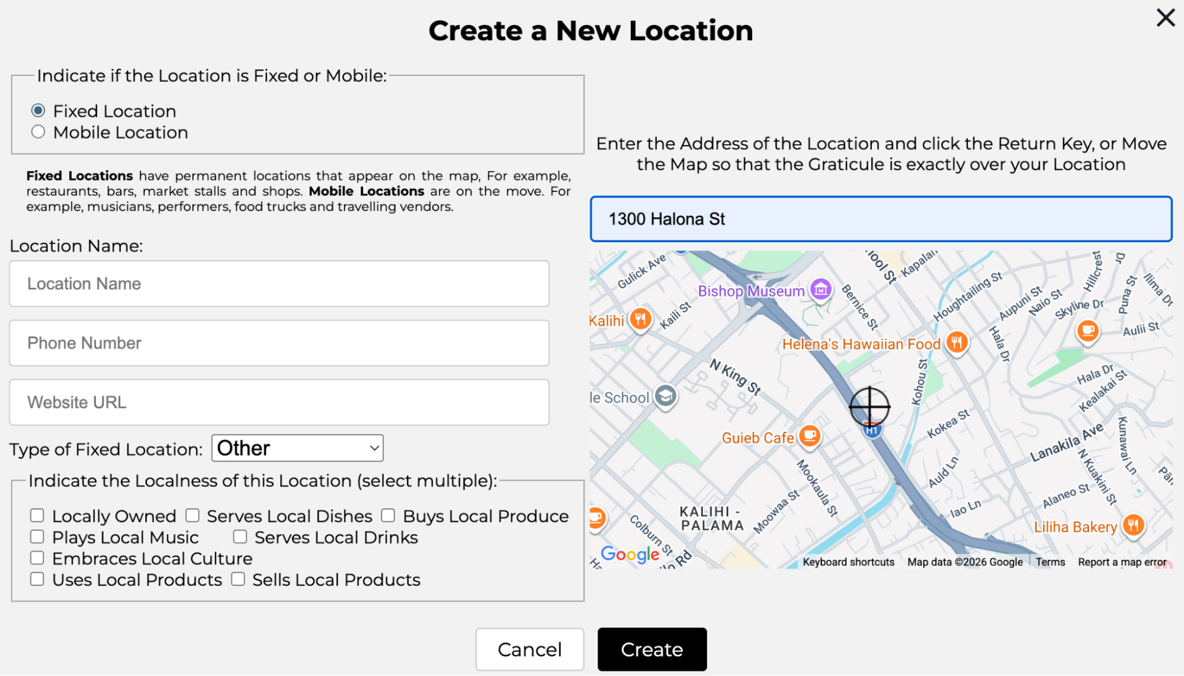Open the Type of Fixed Location dropdown
Image resolution: width=1184 pixels, height=676 pixels.
pyautogui.click(x=297, y=448)
